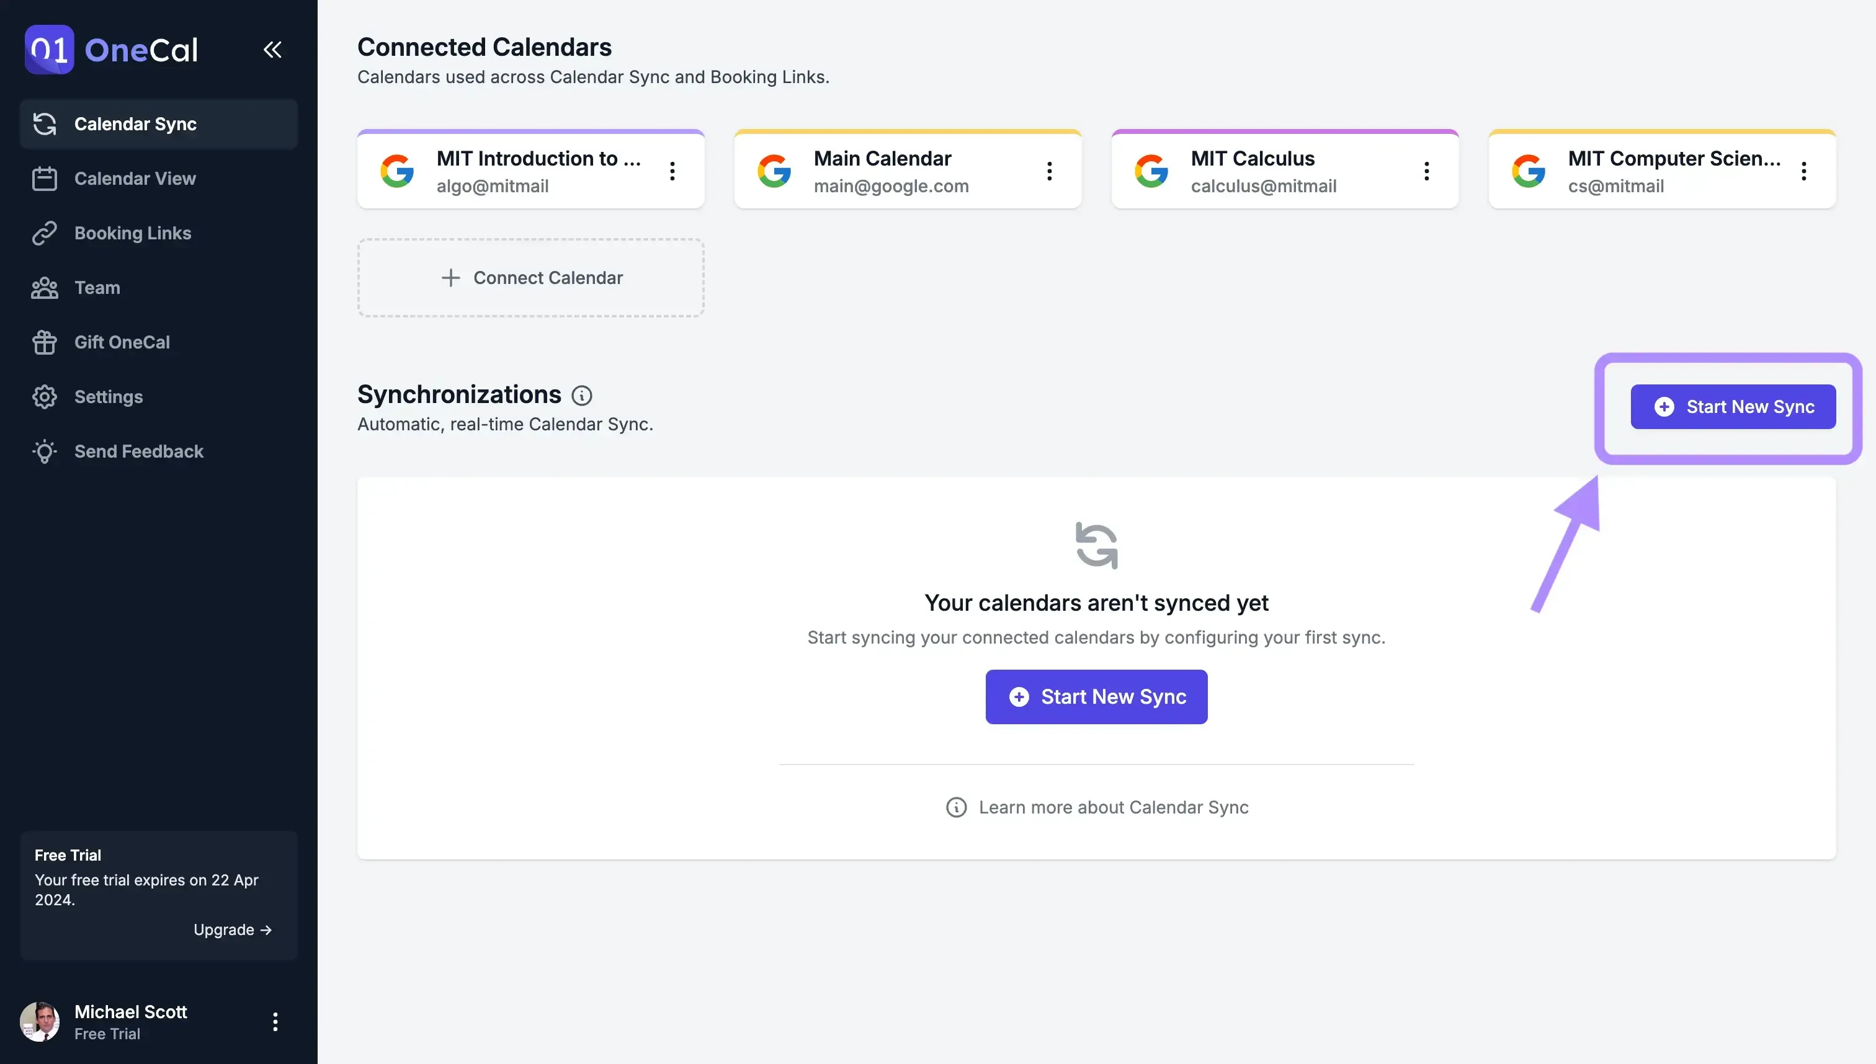Click the Google icon on the Main Calendar card
The width and height of the screenshot is (1876, 1064).
774,171
